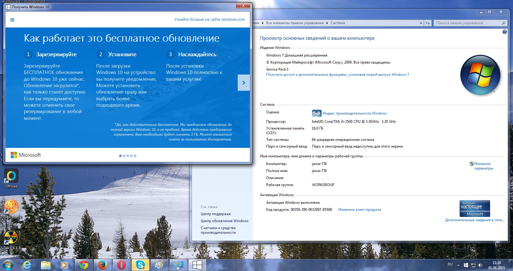
Task: Click the step heading Наслаждайтесь
Action: (x=197, y=54)
